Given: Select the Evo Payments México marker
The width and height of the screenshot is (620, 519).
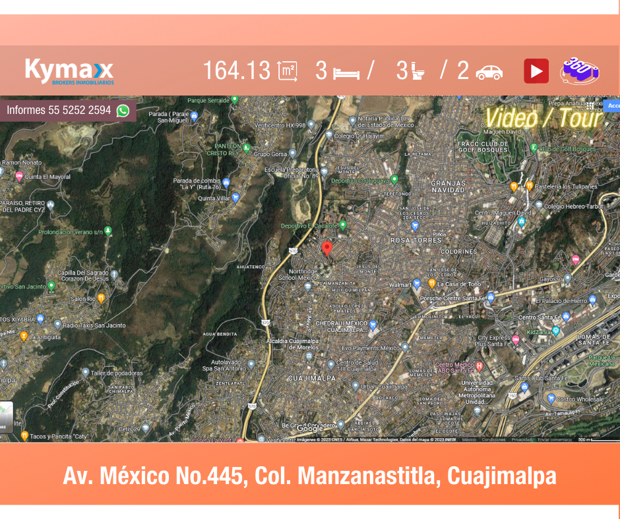Looking at the screenshot, I should (x=405, y=348).
